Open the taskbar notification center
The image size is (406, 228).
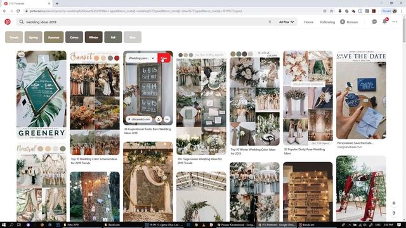pos(399,225)
